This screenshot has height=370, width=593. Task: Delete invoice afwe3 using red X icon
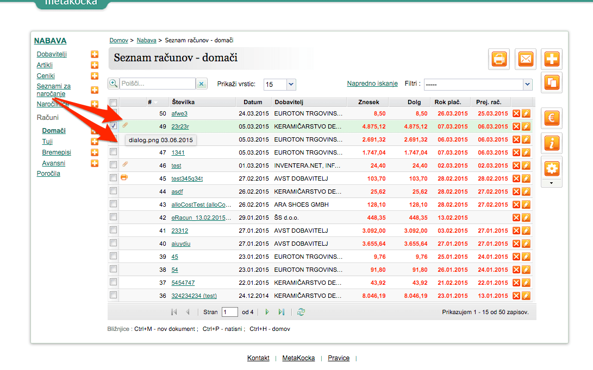point(516,113)
